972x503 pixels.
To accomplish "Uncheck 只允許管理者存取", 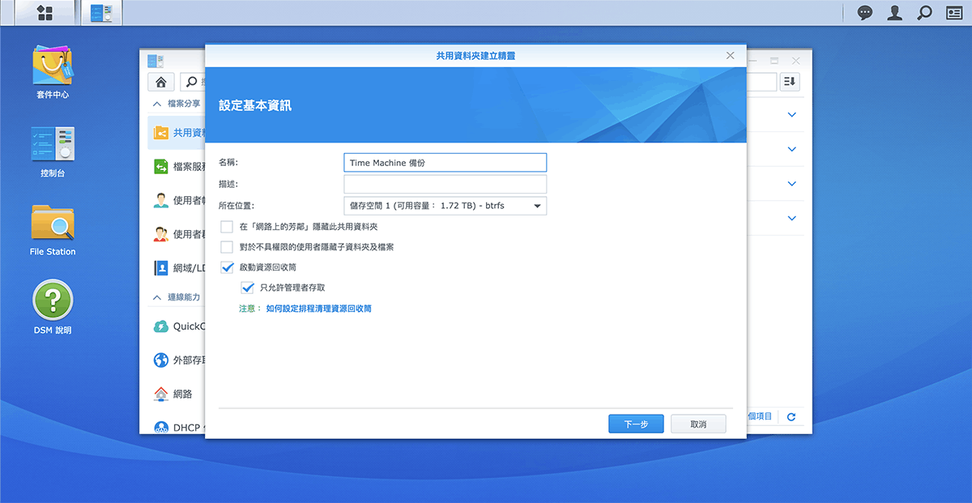I will click(247, 288).
